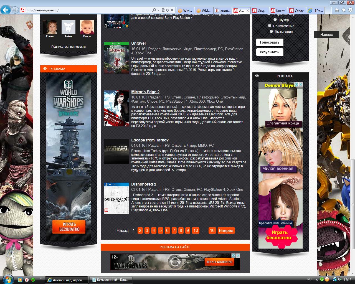The width and height of the screenshot is (355, 284).
Task: Click Mirror's Edge cover thumbnail
Action: [116, 108]
